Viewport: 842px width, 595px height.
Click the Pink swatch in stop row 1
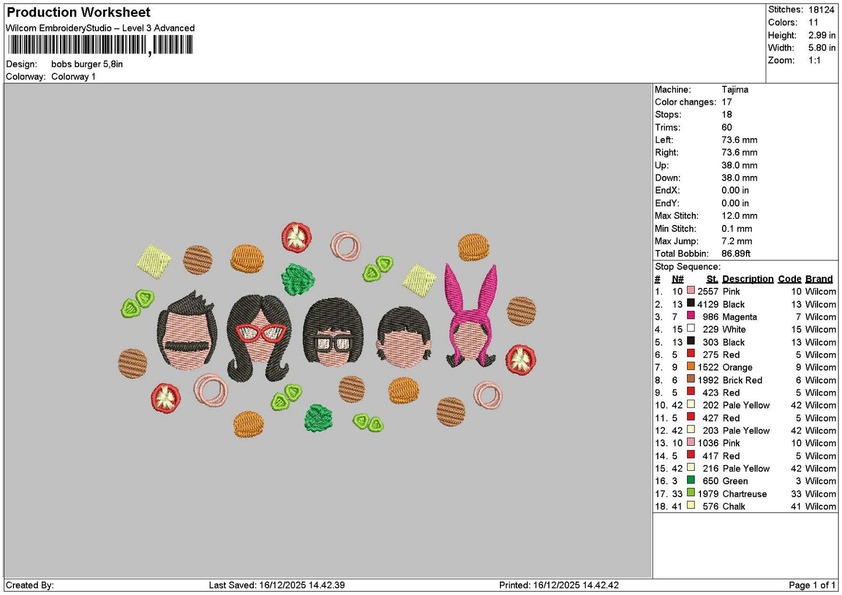[x=690, y=291]
